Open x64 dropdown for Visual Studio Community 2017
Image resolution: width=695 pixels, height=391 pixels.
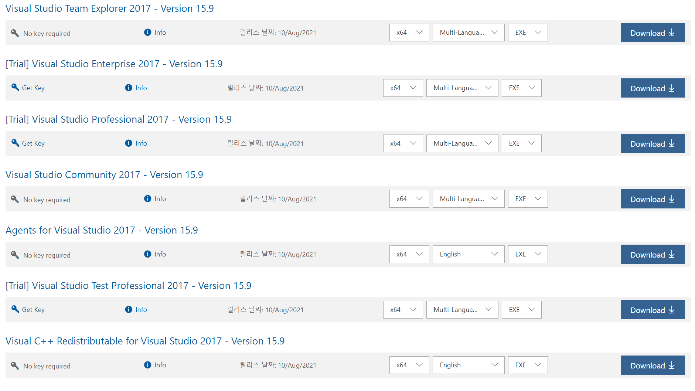409,199
